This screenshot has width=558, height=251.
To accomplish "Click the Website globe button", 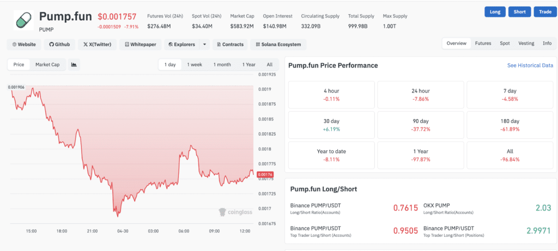I will tap(24, 44).
